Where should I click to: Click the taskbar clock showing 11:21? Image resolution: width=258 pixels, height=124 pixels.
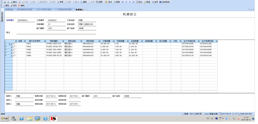[x=246, y=119]
